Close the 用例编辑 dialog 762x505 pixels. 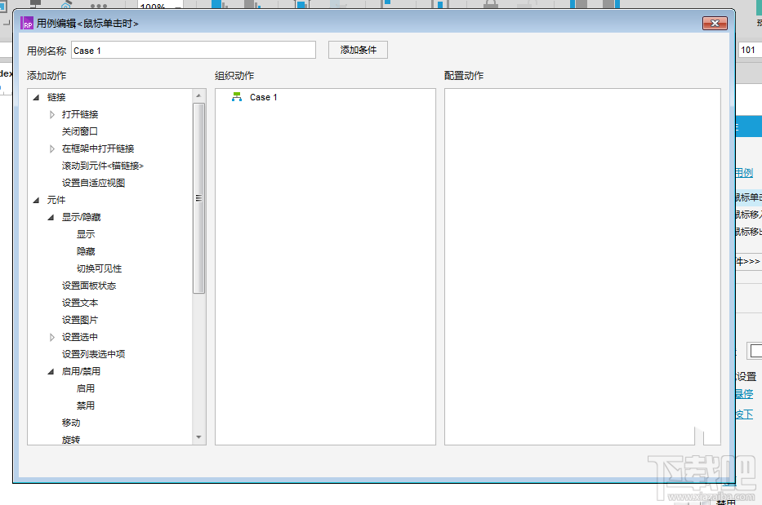[x=715, y=24]
